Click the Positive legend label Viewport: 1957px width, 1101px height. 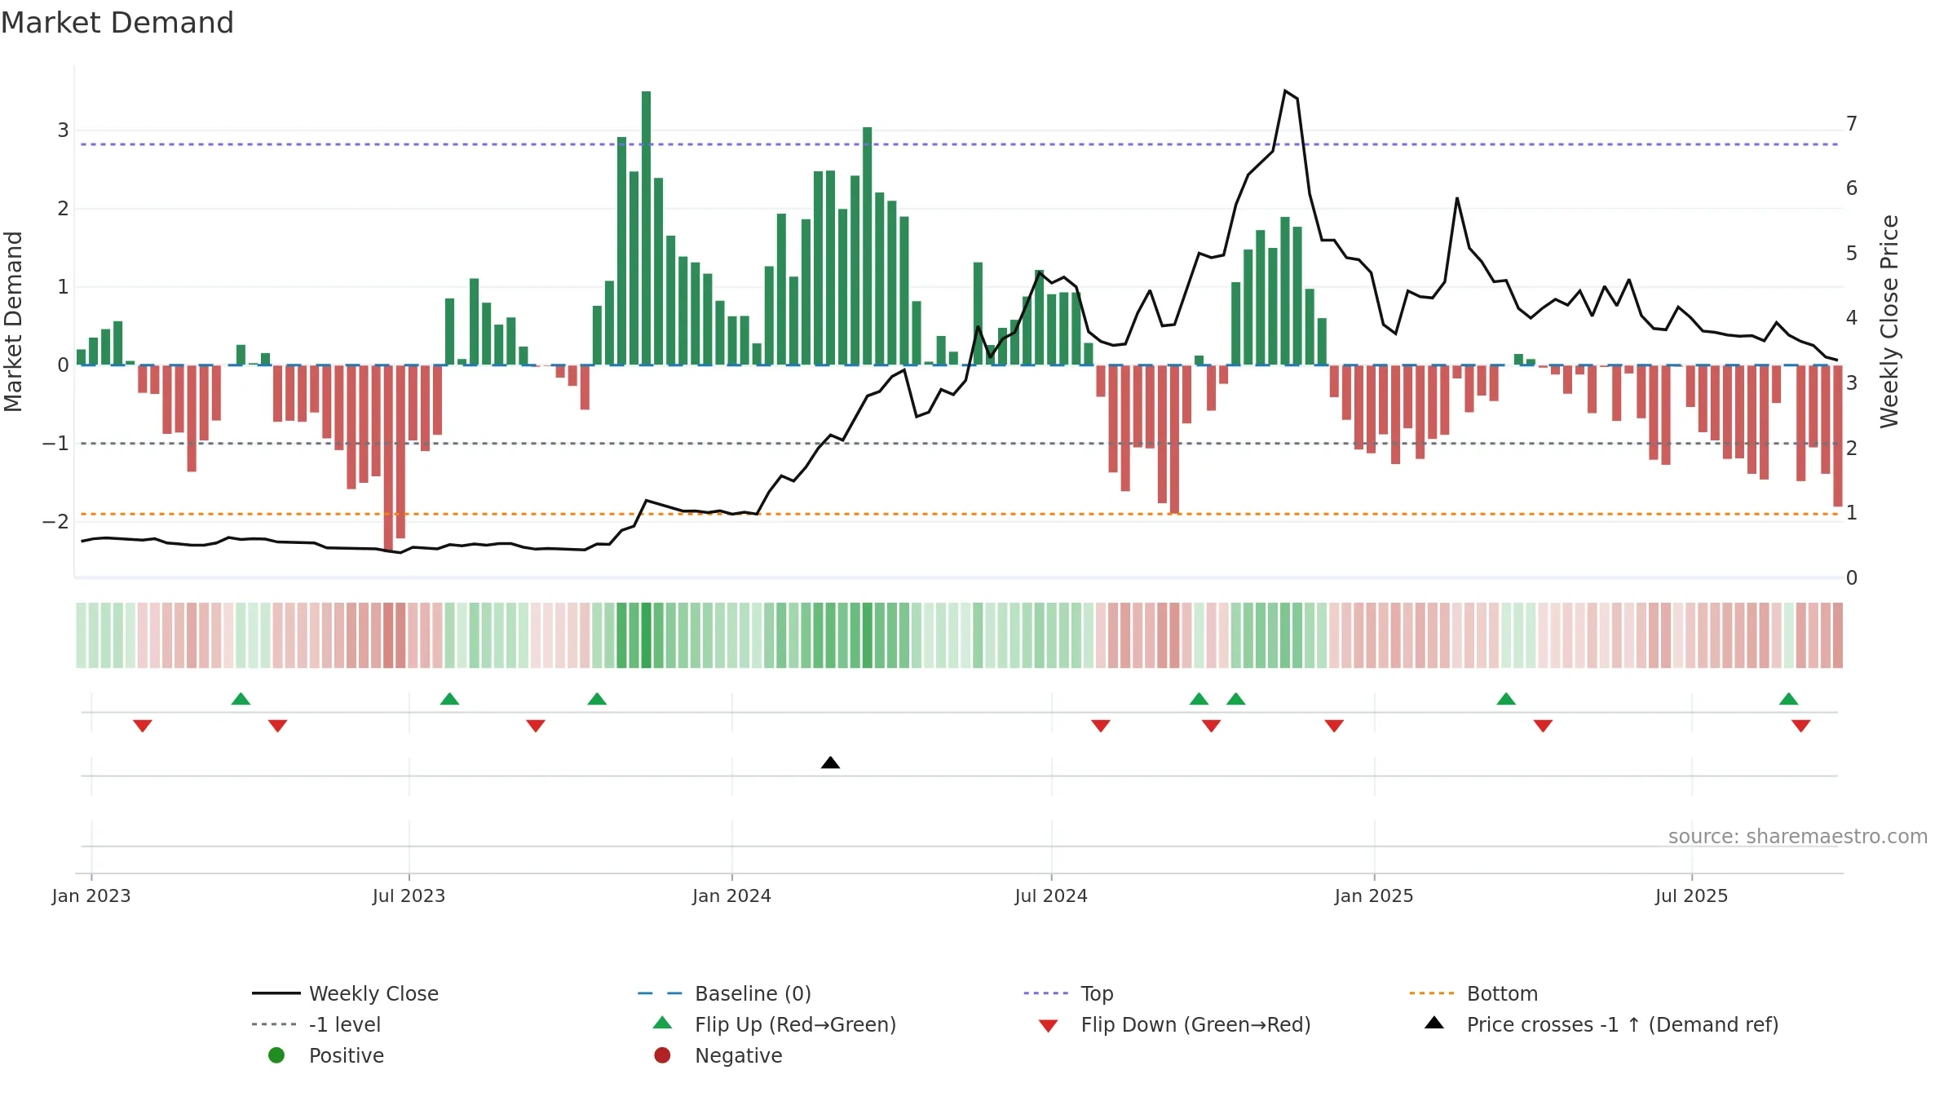(346, 1055)
